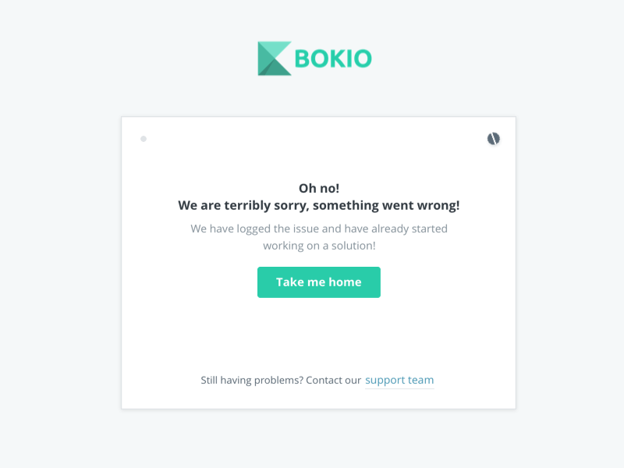624x468 pixels.
Task: Click the contrast toggle icon on the card
Action: point(494,139)
